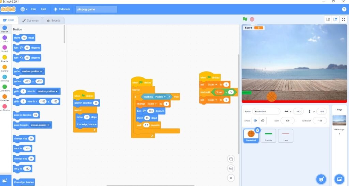Select the Looks category purple circle
This screenshot has height=186, width=349.
pyautogui.click(x=4, y=38)
